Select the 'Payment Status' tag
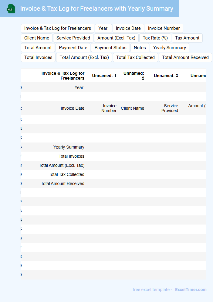Screen dimensions: 213x302 point(110,48)
